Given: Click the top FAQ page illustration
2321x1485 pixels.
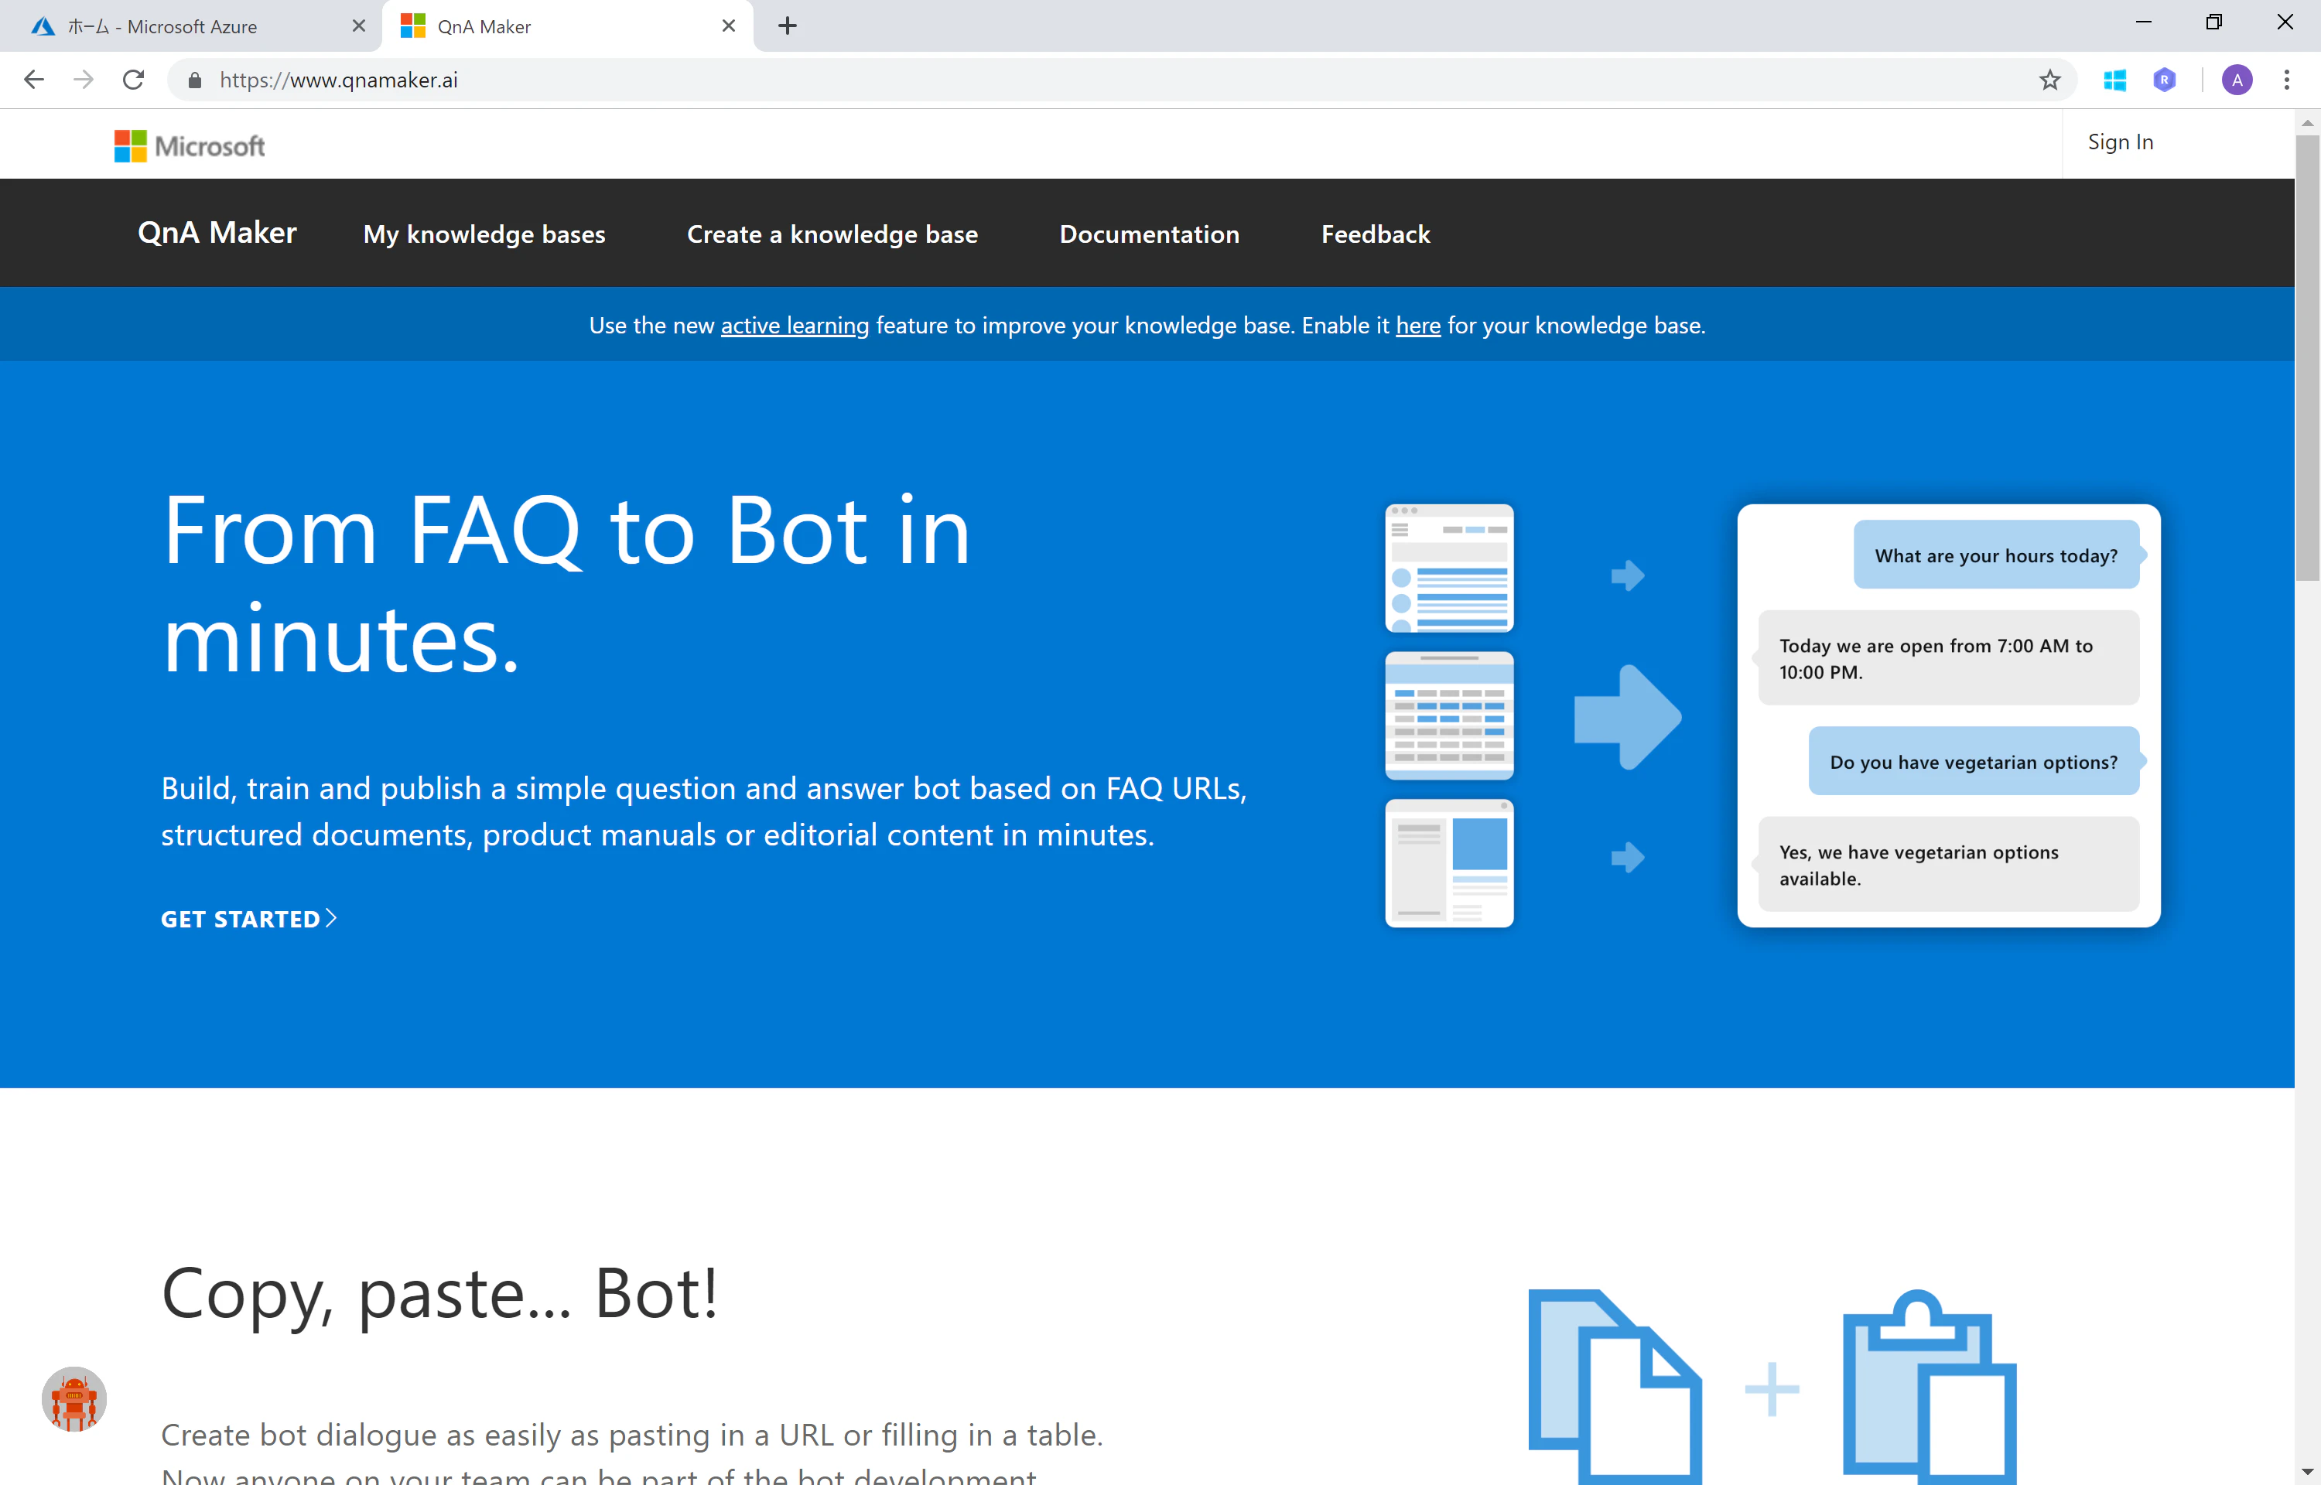Looking at the screenshot, I should [x=1449, y=568].
